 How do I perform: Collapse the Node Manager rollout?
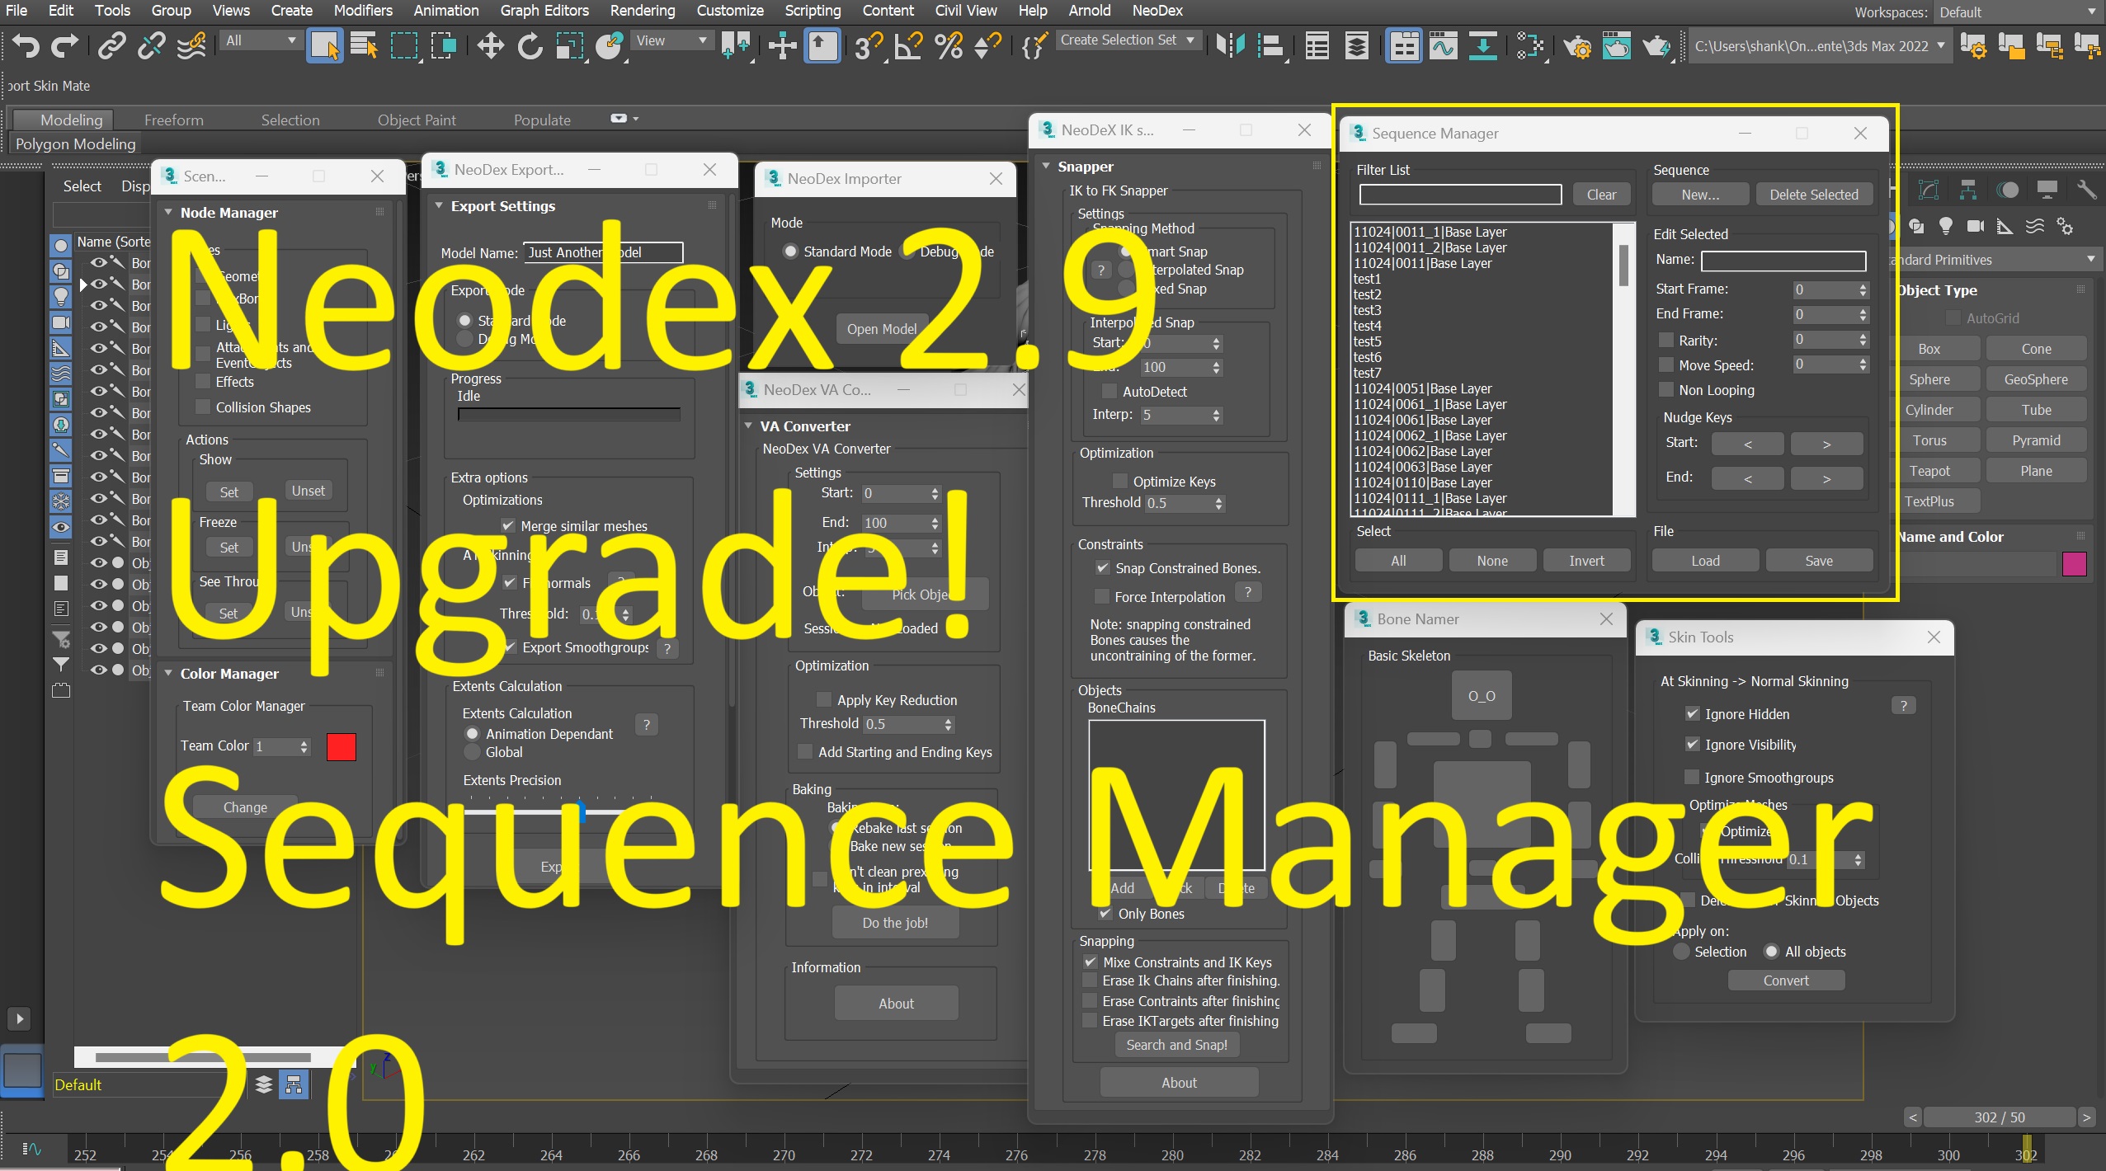click(168, 212)
